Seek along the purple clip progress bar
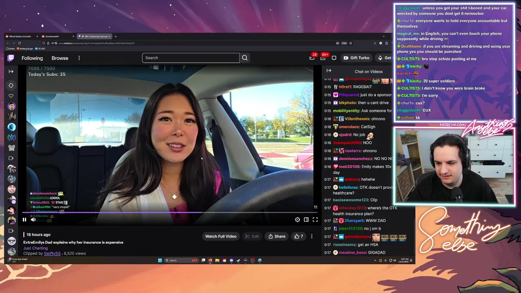The width and height of the screenshot is (521, 293). (170, 212)
